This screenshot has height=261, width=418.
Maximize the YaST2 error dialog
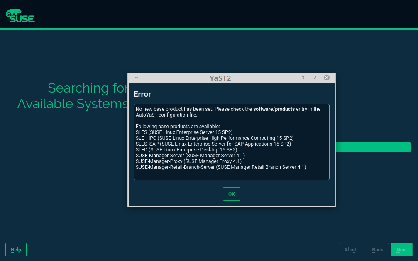click(315, 78)
